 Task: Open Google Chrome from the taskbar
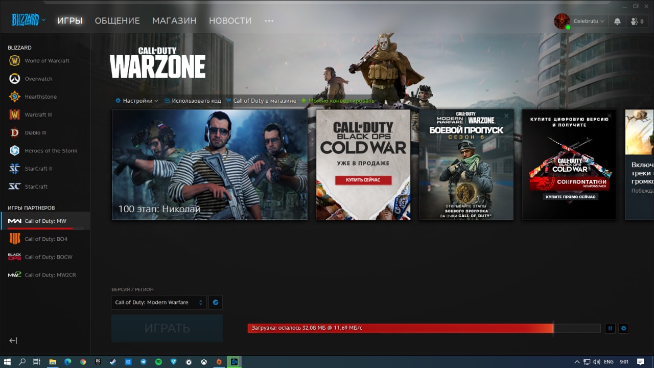83,362
